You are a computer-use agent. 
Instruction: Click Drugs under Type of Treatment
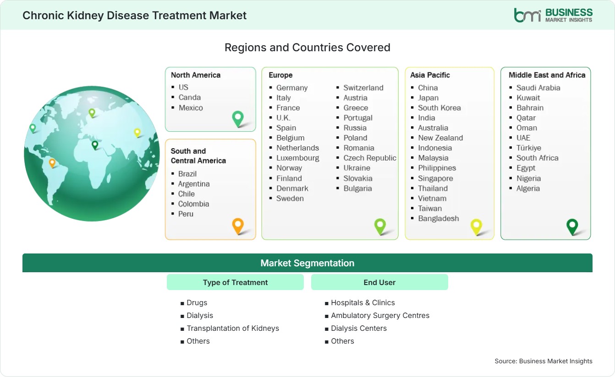tap(197, 303)
